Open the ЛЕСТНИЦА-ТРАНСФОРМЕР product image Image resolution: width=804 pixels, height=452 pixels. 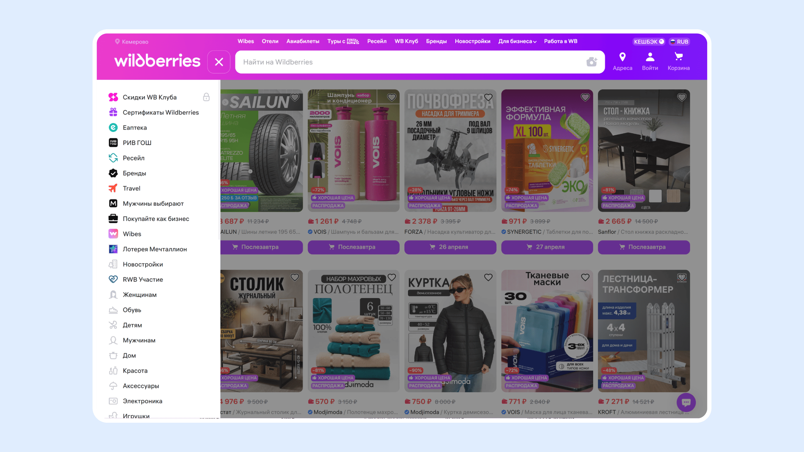click(x=643, y=331)
